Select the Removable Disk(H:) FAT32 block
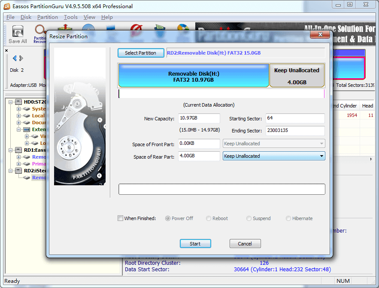 [x=194, y=76]
